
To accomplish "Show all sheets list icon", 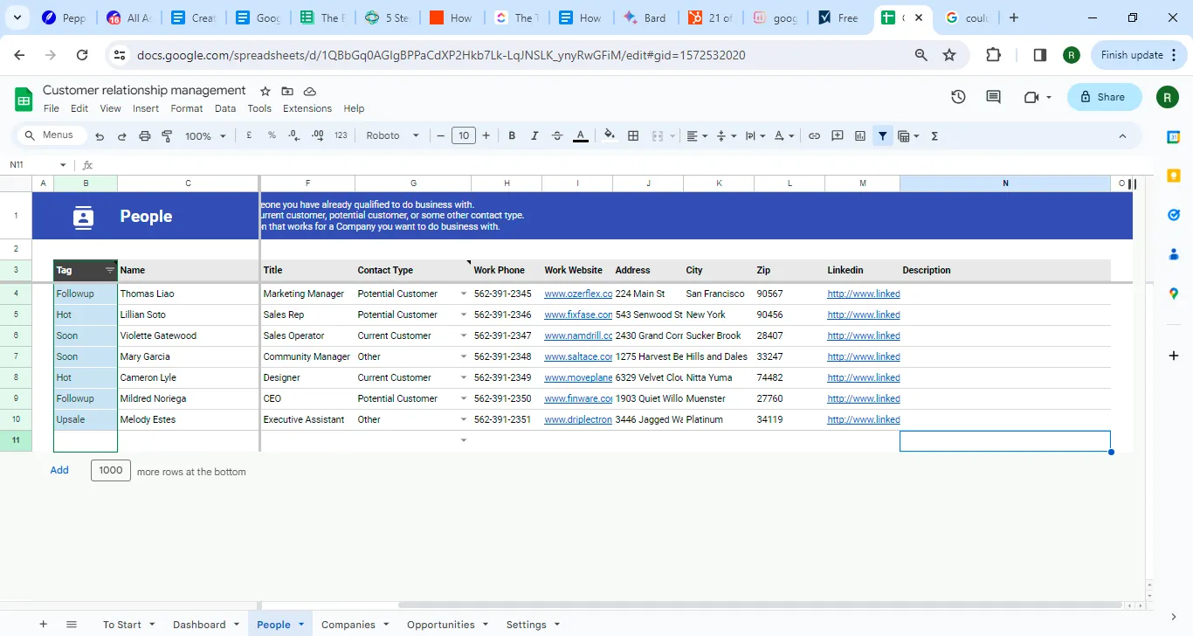I will [x=72, y=625].
